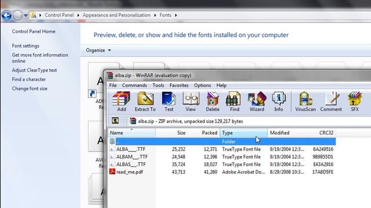The image size is (371, 208).
Task: Sort by the Name column header
Action: click(132, 133)
